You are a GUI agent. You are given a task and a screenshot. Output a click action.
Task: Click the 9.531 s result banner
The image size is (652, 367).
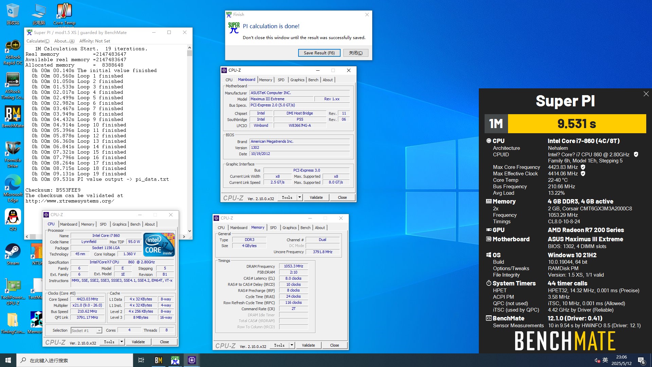(577, 124)
